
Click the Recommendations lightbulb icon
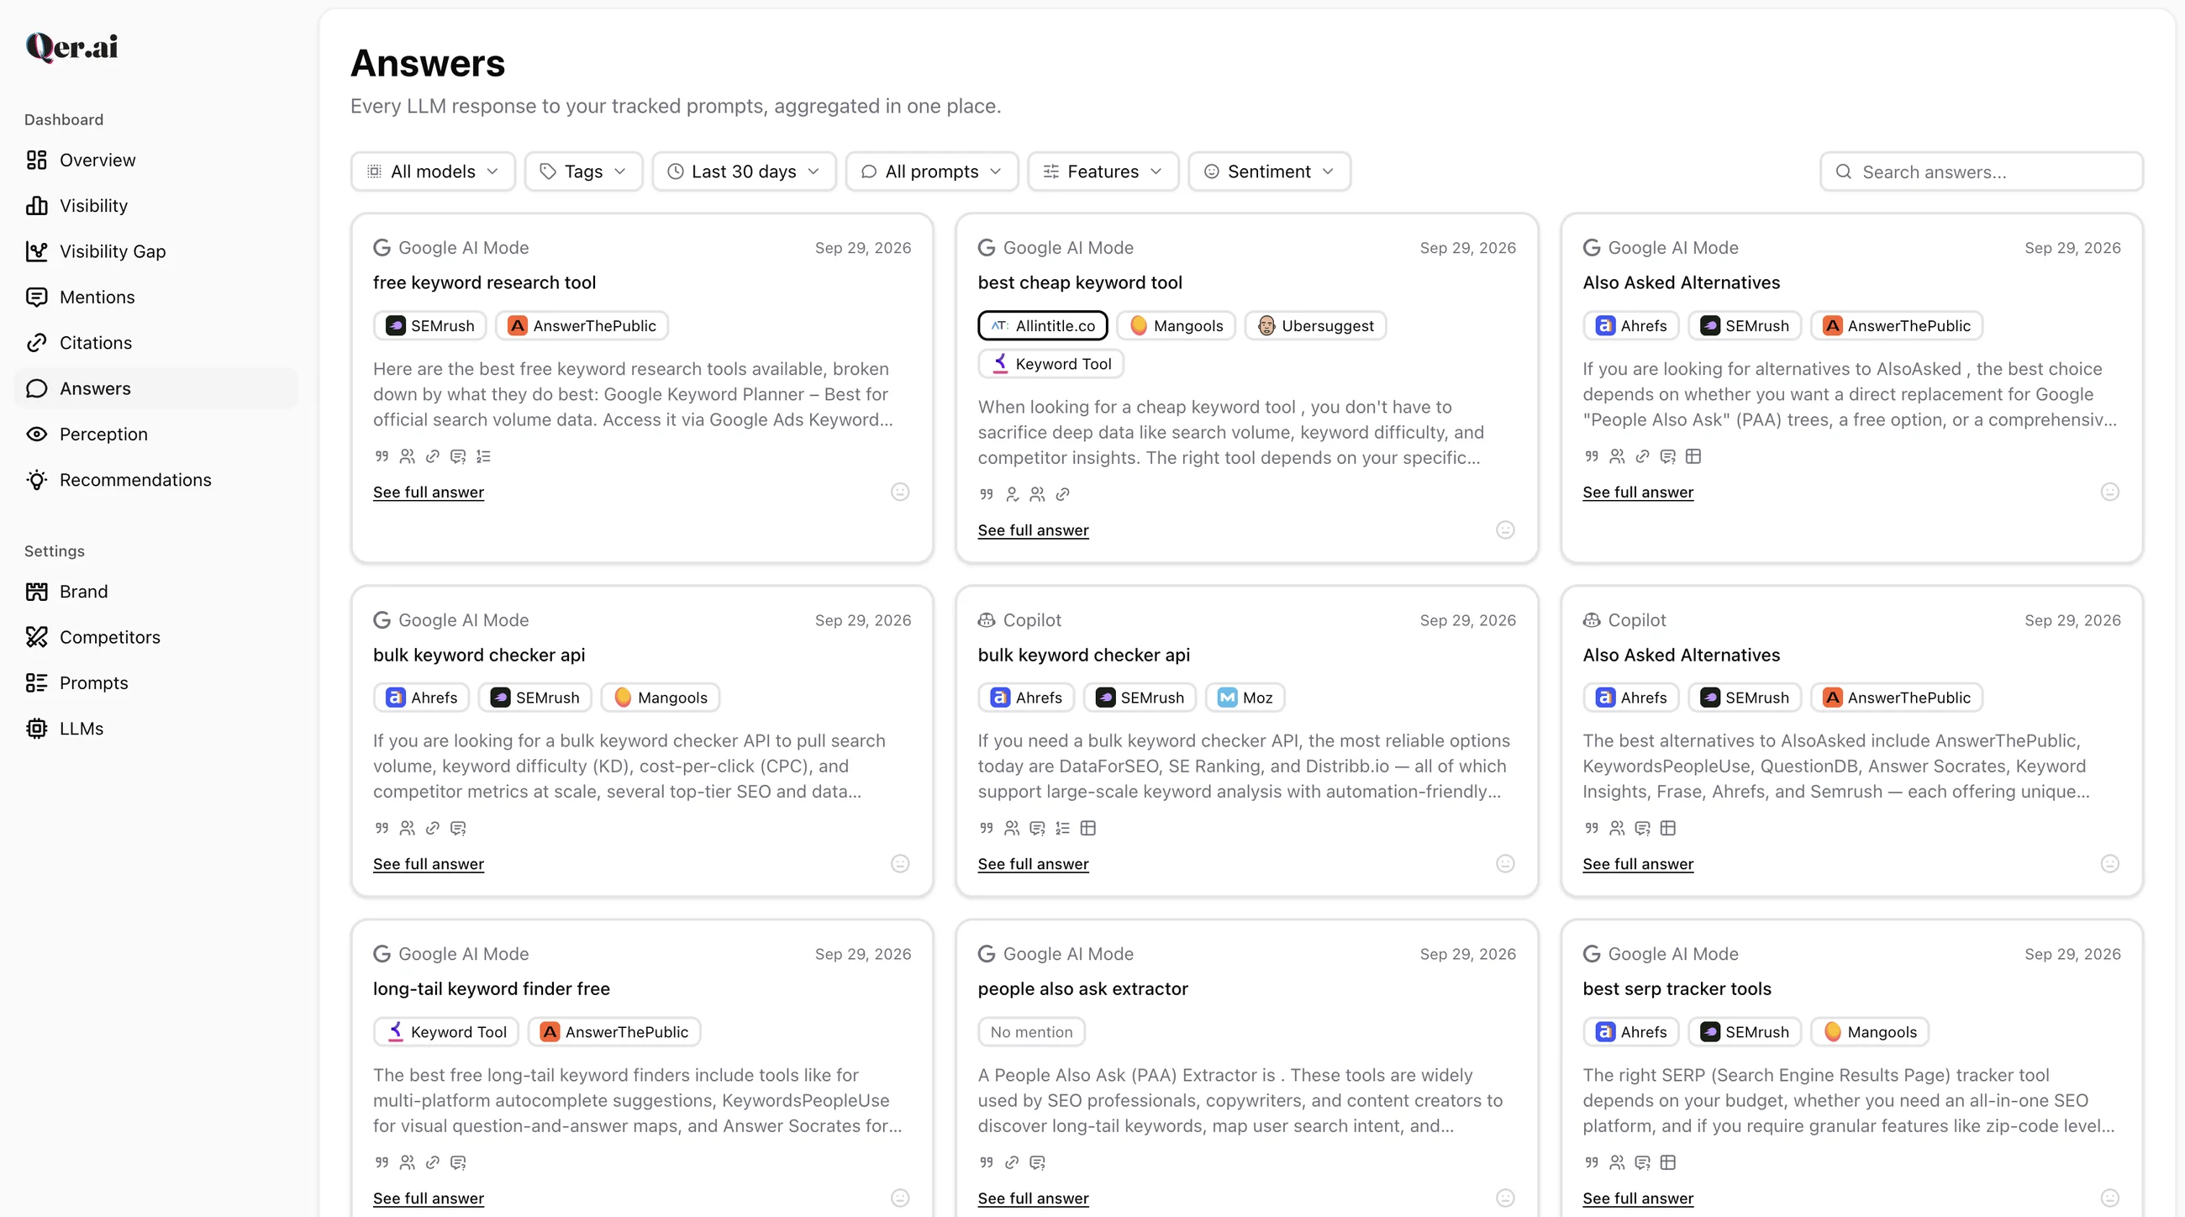click(x=36, y=480)
